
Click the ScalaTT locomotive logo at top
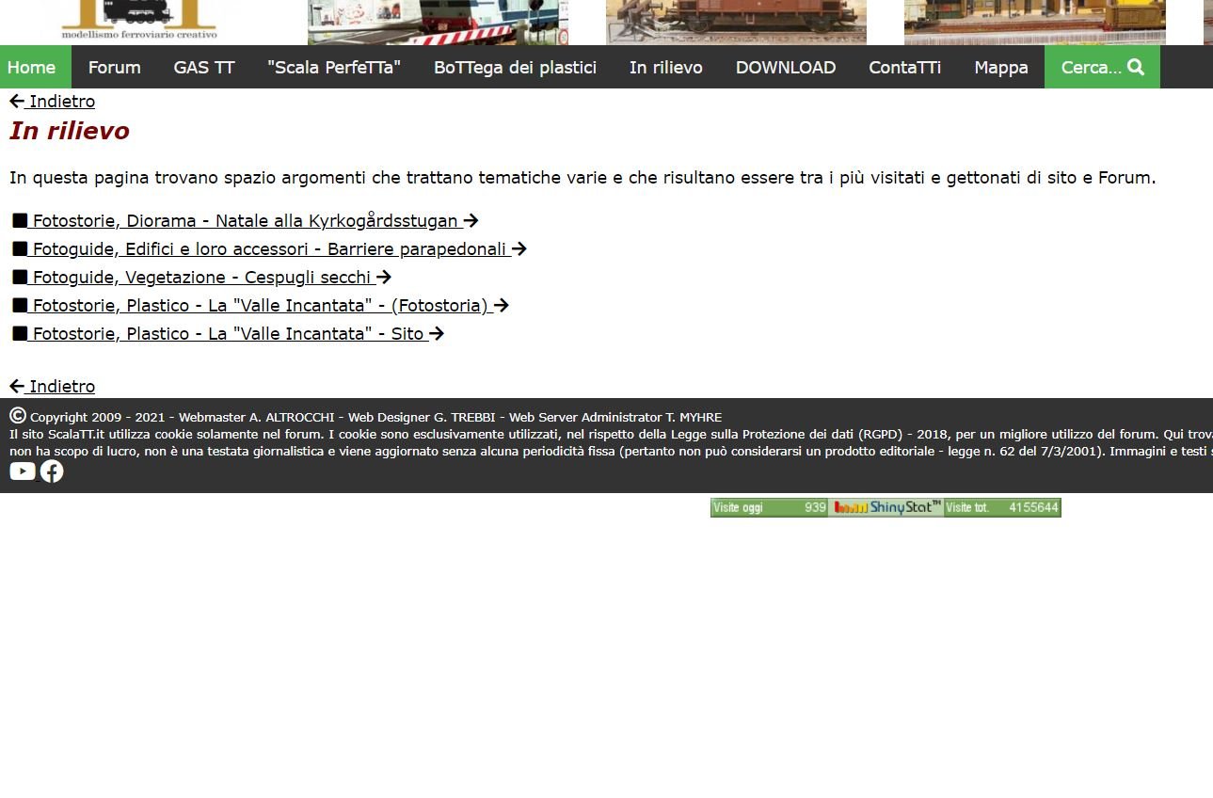click(x=139, y=21)
